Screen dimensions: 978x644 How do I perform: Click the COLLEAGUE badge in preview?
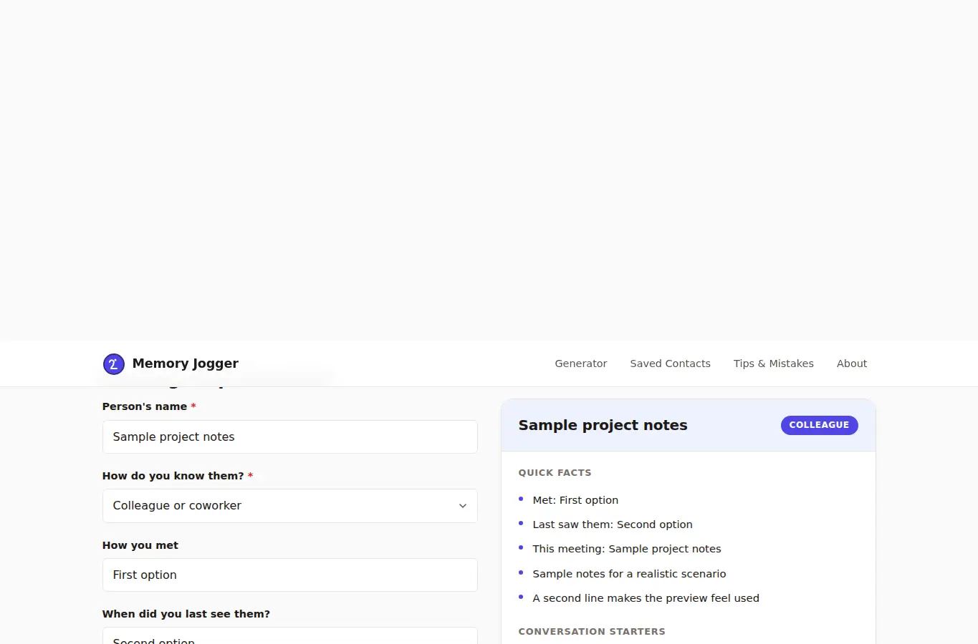click(x=819, y=425)
